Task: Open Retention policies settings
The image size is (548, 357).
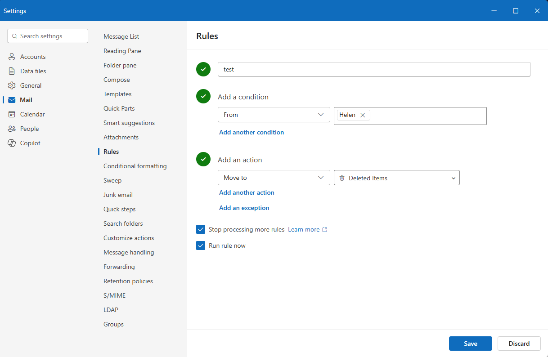Action: point(128,281)
